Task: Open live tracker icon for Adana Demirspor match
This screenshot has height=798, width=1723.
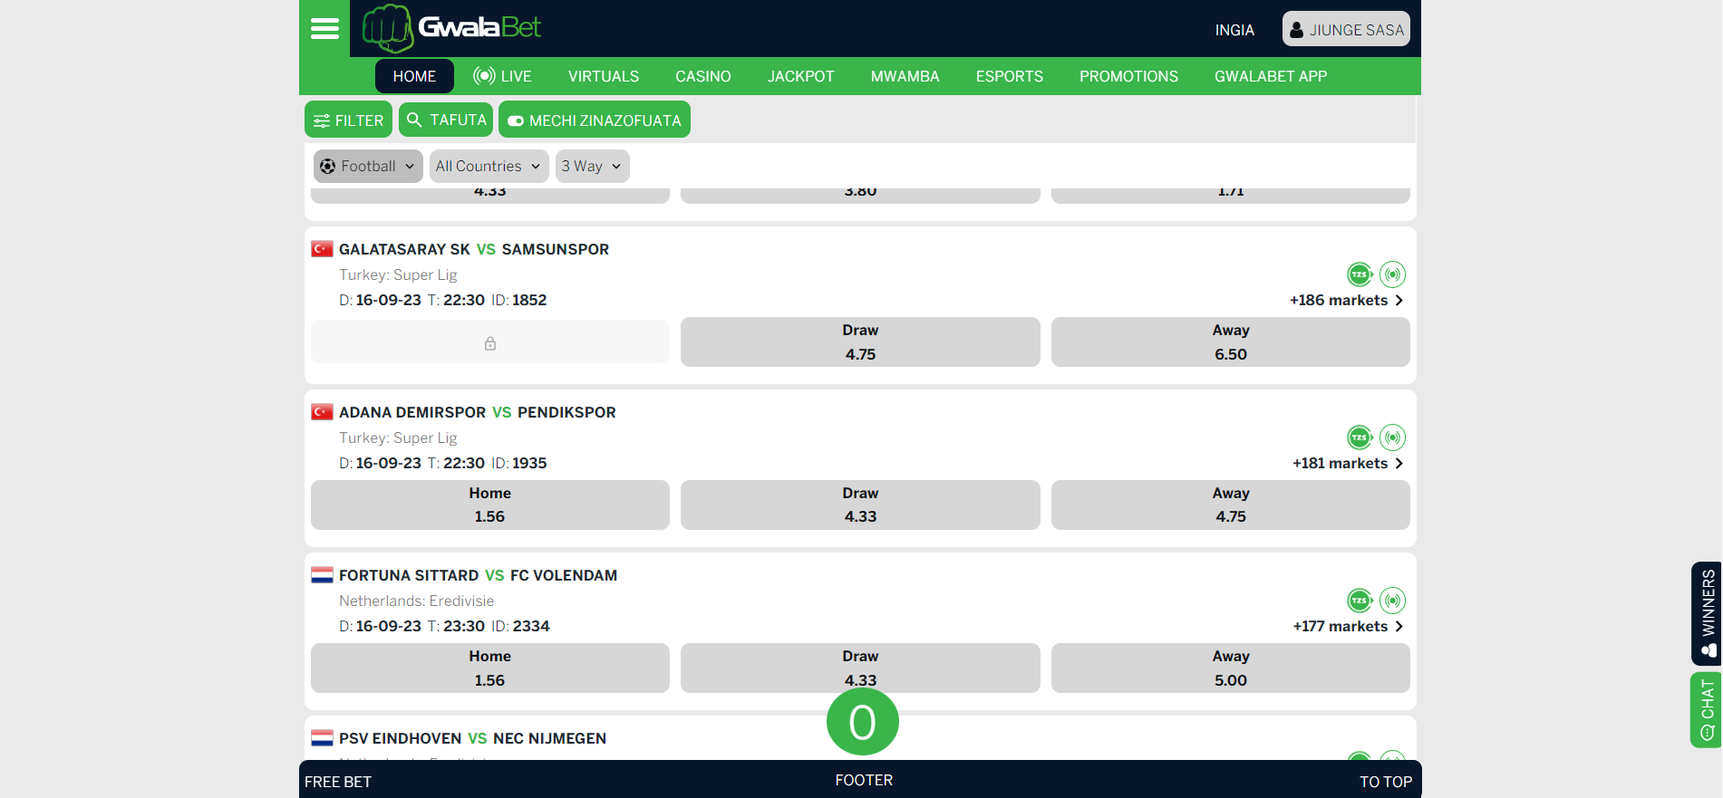Action: coord(1393,437)
